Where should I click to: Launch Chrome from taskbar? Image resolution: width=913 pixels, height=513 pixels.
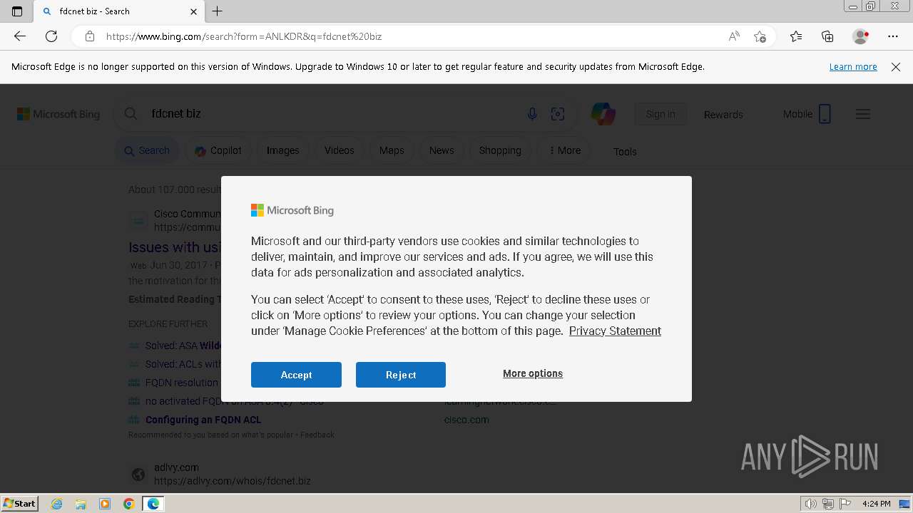point(129,504)
